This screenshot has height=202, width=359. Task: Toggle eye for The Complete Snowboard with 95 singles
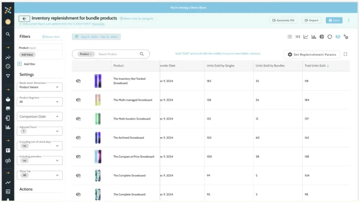(78, 194)
